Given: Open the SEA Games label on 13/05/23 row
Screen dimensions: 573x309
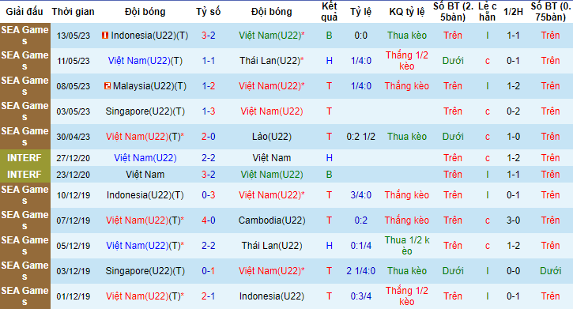Looking at the screenshot, I should 25,36.
